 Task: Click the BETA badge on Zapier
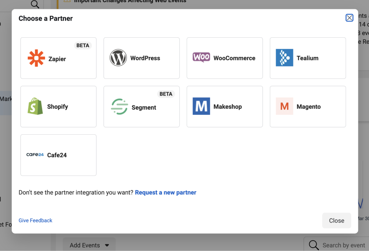83,45
